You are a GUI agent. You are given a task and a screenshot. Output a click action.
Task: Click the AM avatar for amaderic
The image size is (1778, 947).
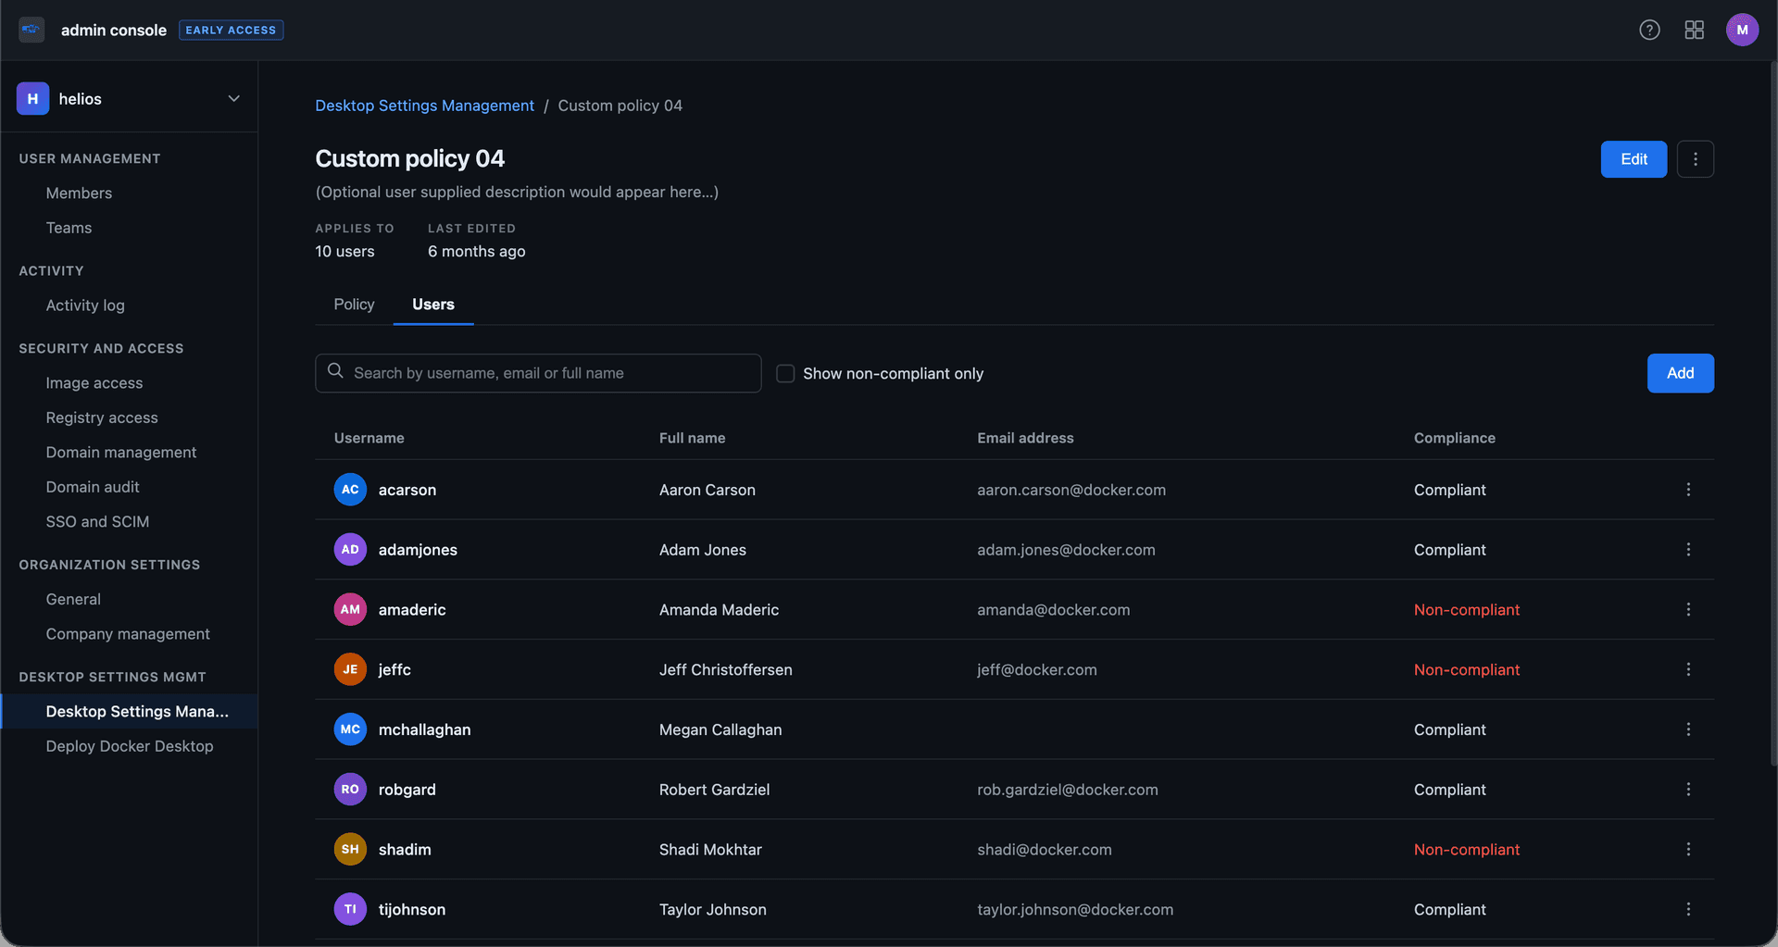[350, 609]
